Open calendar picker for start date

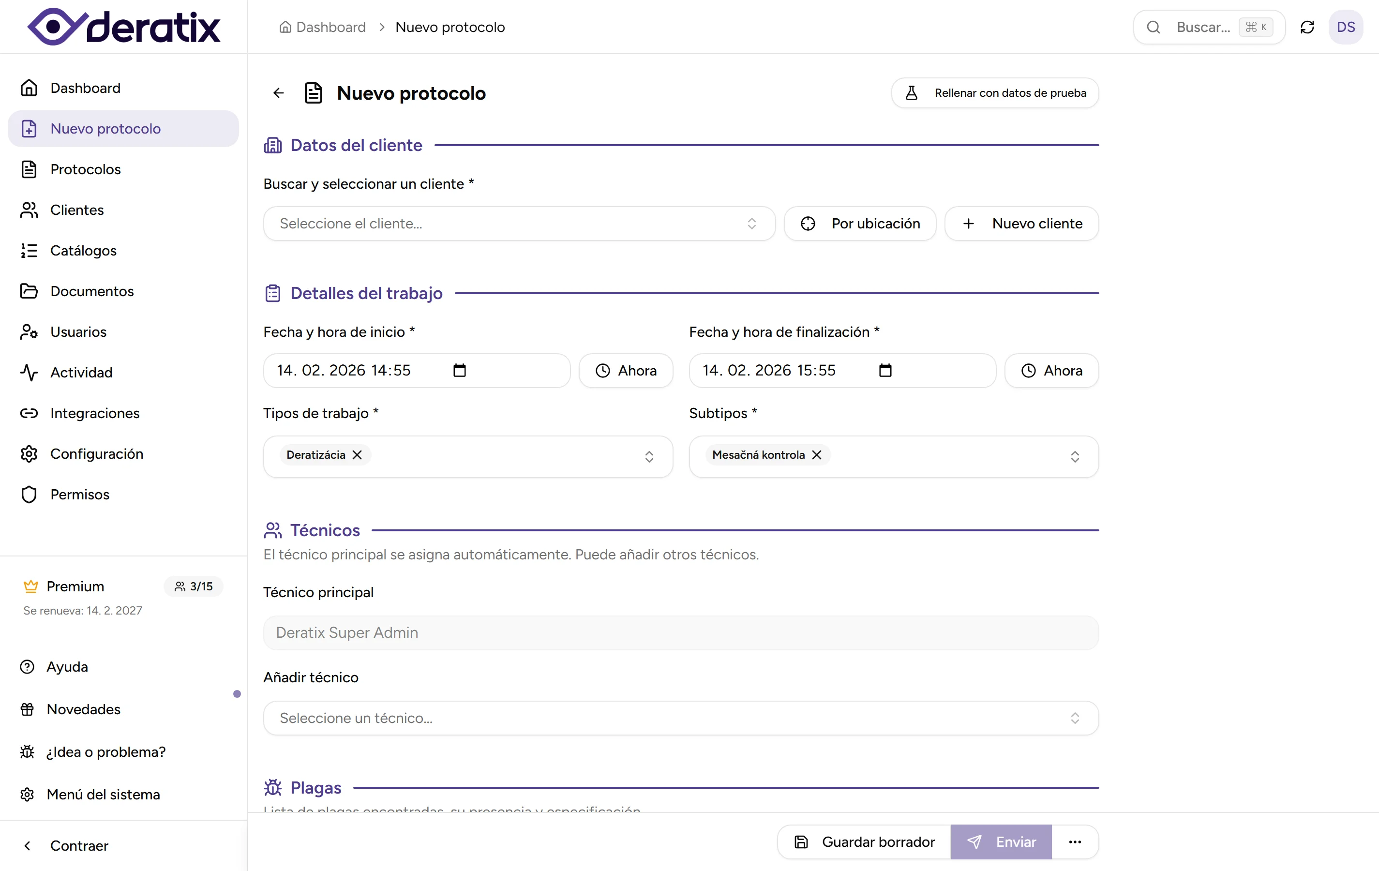(459, 371)
